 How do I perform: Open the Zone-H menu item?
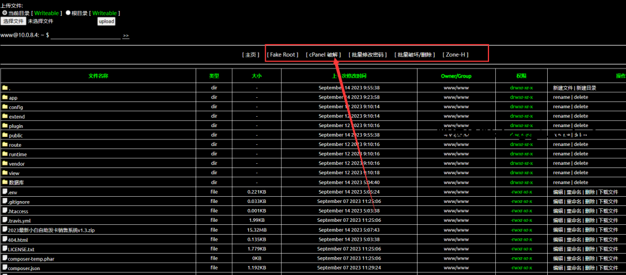455,54
